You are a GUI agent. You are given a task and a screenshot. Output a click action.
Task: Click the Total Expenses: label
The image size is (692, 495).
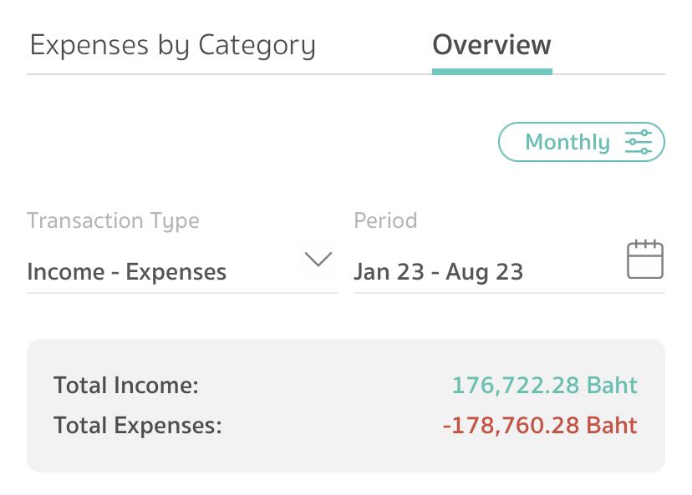pos(138,426)
